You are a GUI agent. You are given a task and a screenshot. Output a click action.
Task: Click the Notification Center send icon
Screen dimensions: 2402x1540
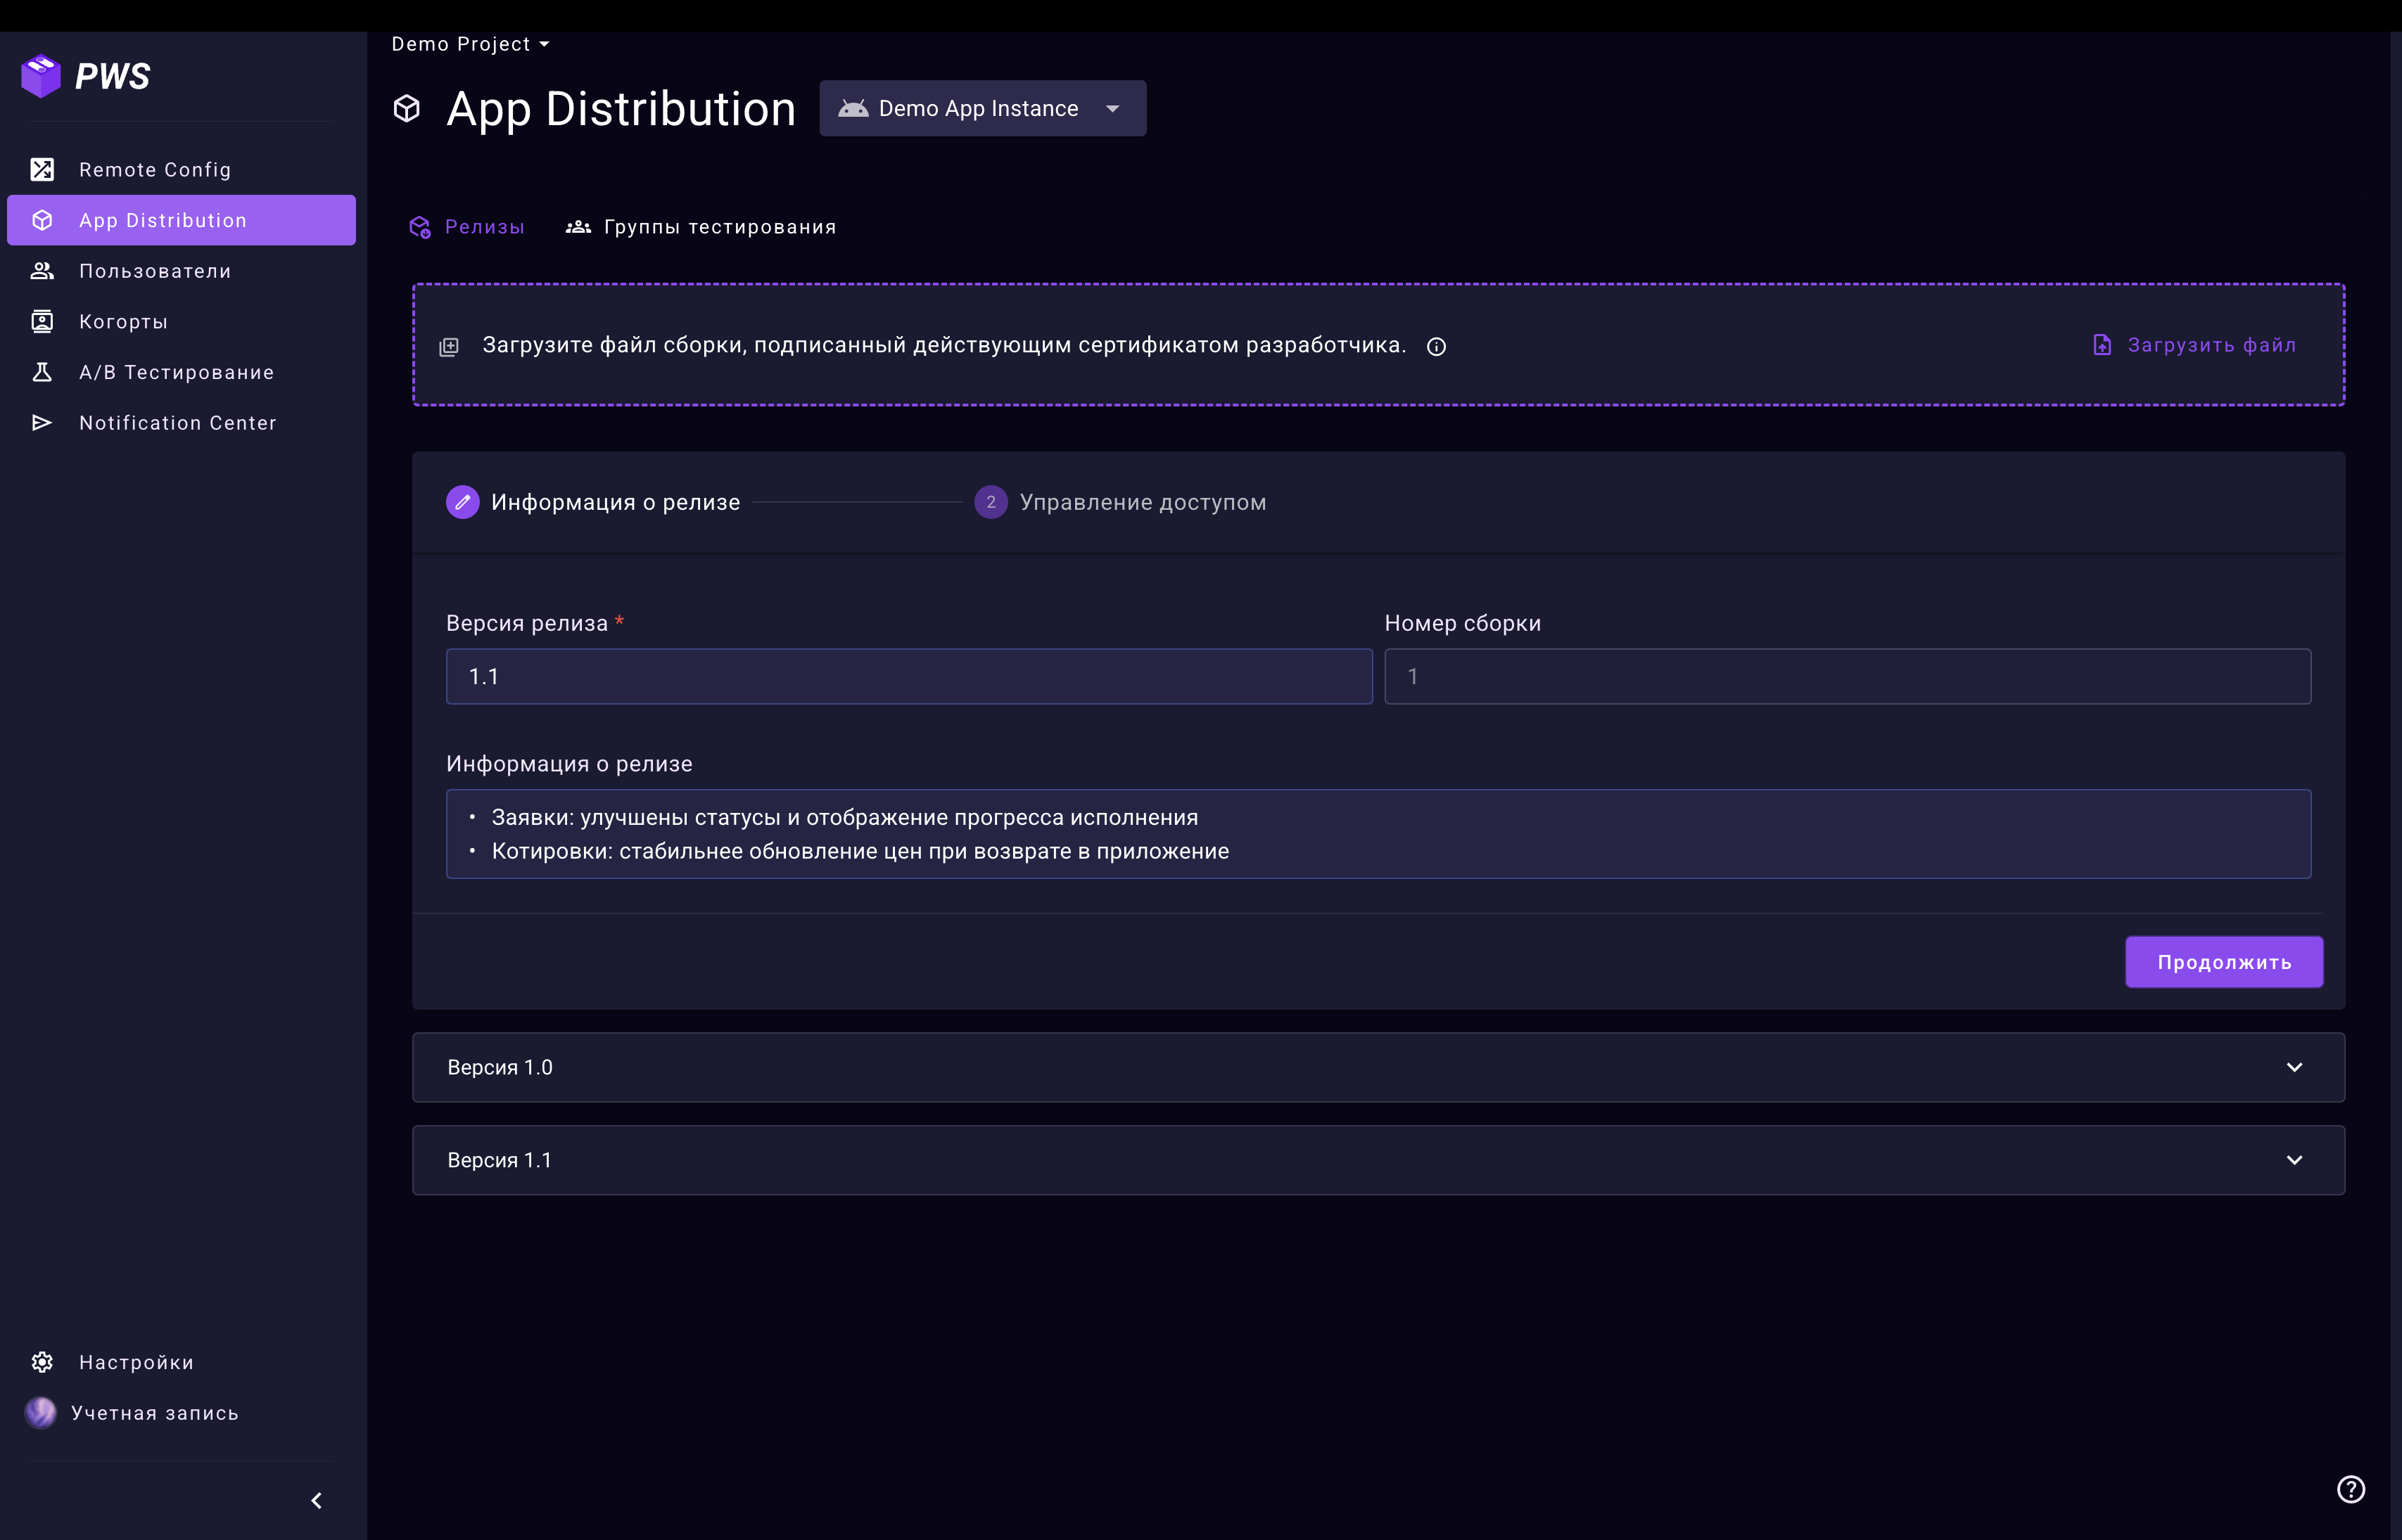(x=42, y=423)
